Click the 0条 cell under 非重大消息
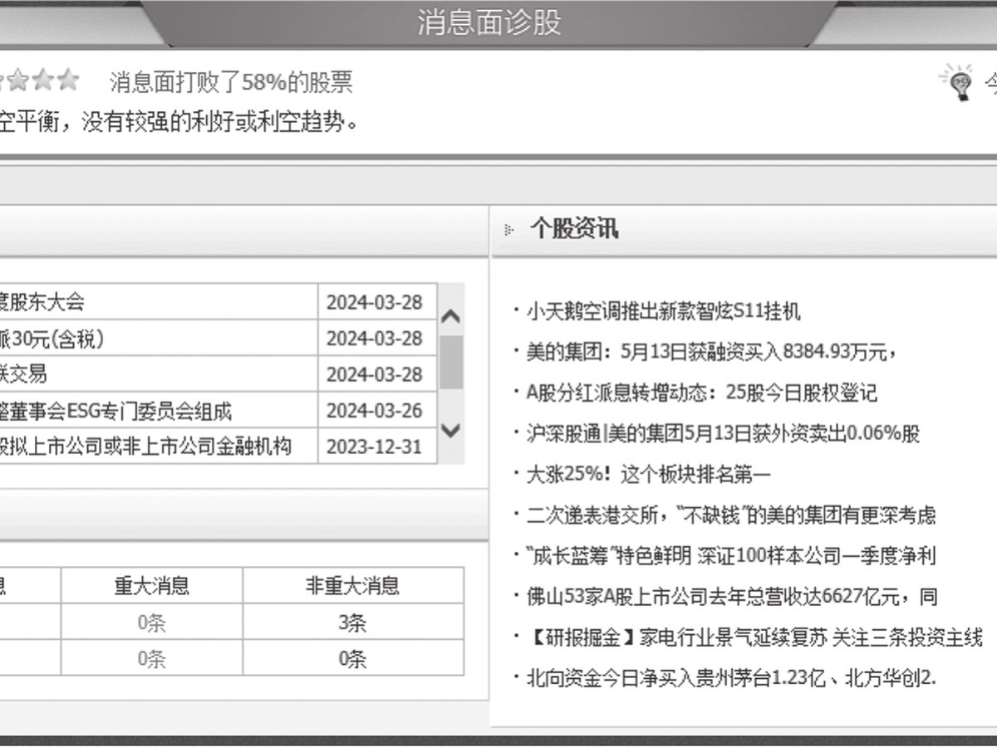The width and height of the screenshot is (997, 747). click(353, 659)
